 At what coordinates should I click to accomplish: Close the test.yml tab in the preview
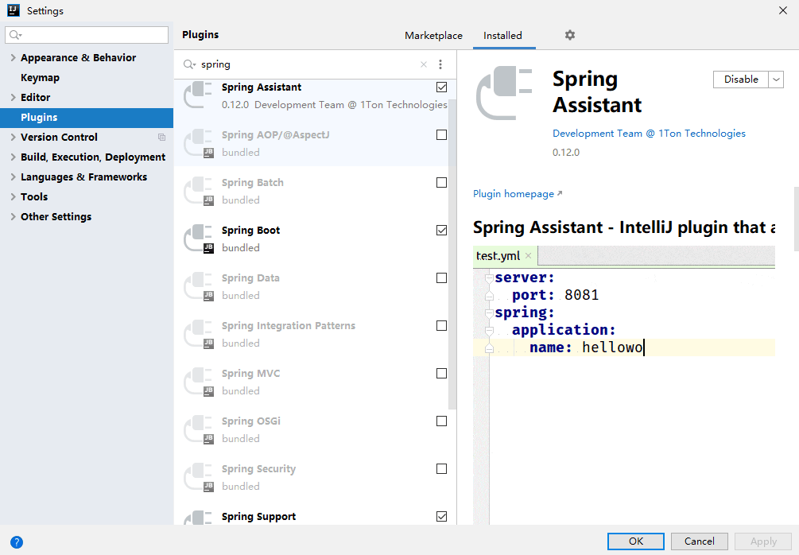pyautogui.click(x=529, y=256)
